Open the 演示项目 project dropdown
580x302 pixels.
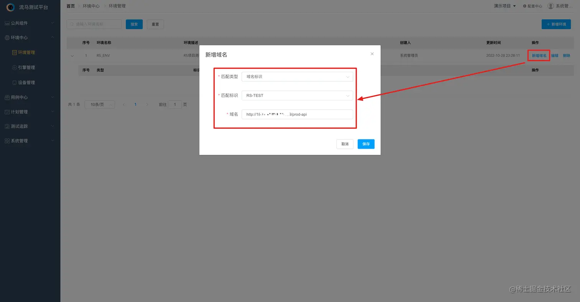(x=505, y=6)
